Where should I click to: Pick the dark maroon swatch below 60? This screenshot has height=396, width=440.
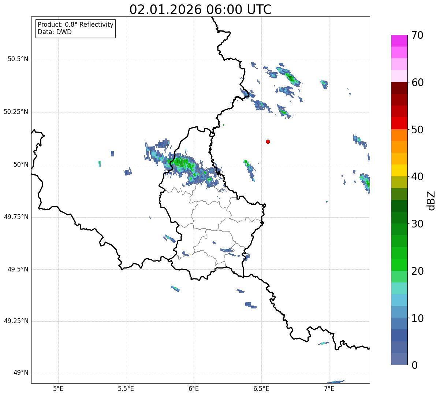[399, 88]
